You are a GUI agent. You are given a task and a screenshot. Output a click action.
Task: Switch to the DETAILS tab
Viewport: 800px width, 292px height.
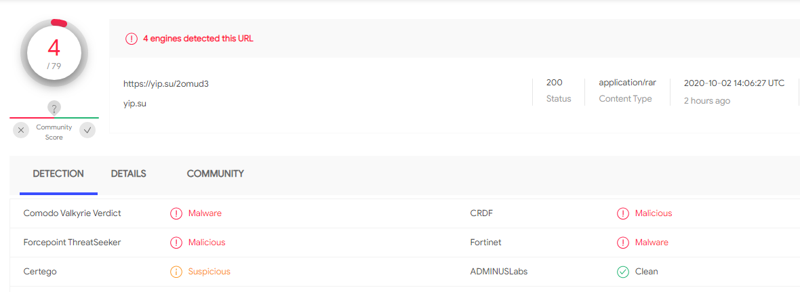pos(129,173)
